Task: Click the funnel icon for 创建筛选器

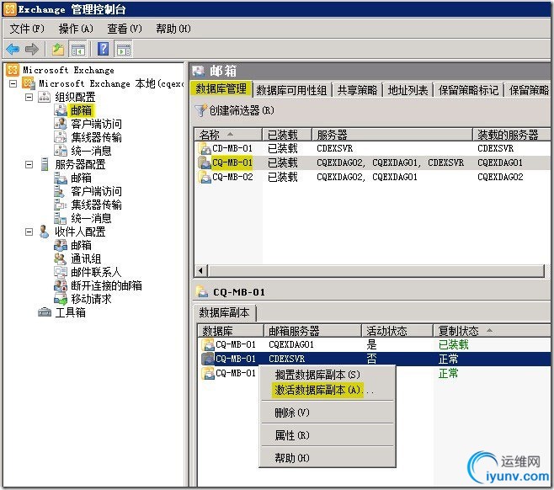Action: [x=200, y=110]
